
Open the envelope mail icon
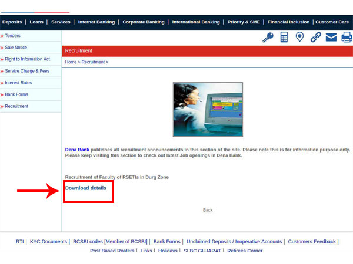click(x=331, y=38)
